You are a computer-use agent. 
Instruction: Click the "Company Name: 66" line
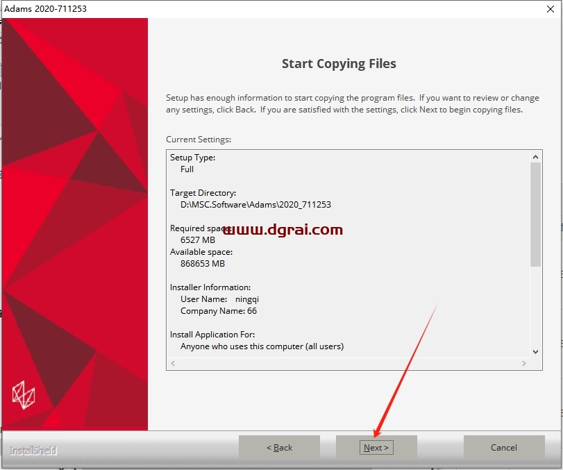(219, 311)
